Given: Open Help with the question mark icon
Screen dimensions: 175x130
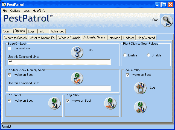Looking at the screenshot, I should coord(77,52).
